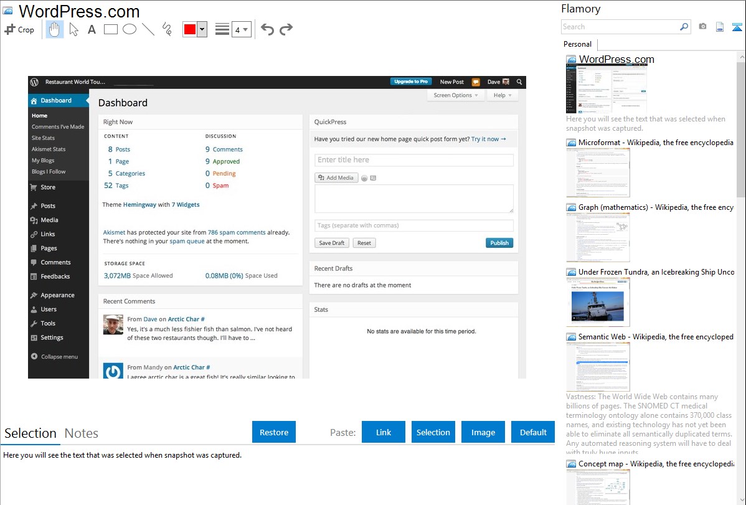Image resolution: width=746 pixels, height=505 pixels.
Task: Click the red color swatch
Action: 190,29
